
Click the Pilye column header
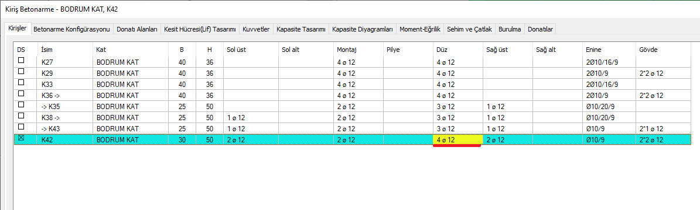coord(408,50)
